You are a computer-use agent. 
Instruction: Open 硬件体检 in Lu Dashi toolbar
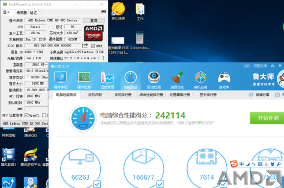tap(61, 80)
